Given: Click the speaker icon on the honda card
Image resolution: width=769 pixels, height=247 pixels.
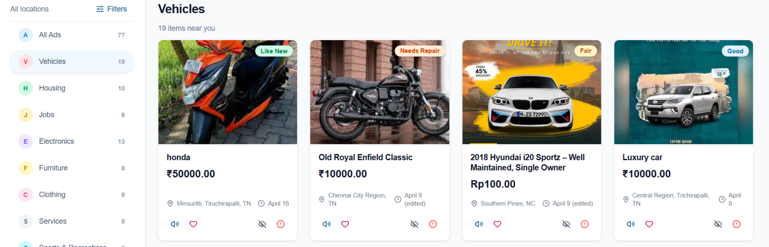Looking at the screenshot, I should [x=175, y=224].
